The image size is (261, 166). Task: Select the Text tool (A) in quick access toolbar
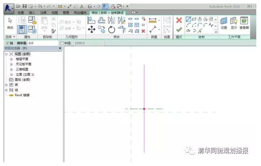(x=82, y=6)
